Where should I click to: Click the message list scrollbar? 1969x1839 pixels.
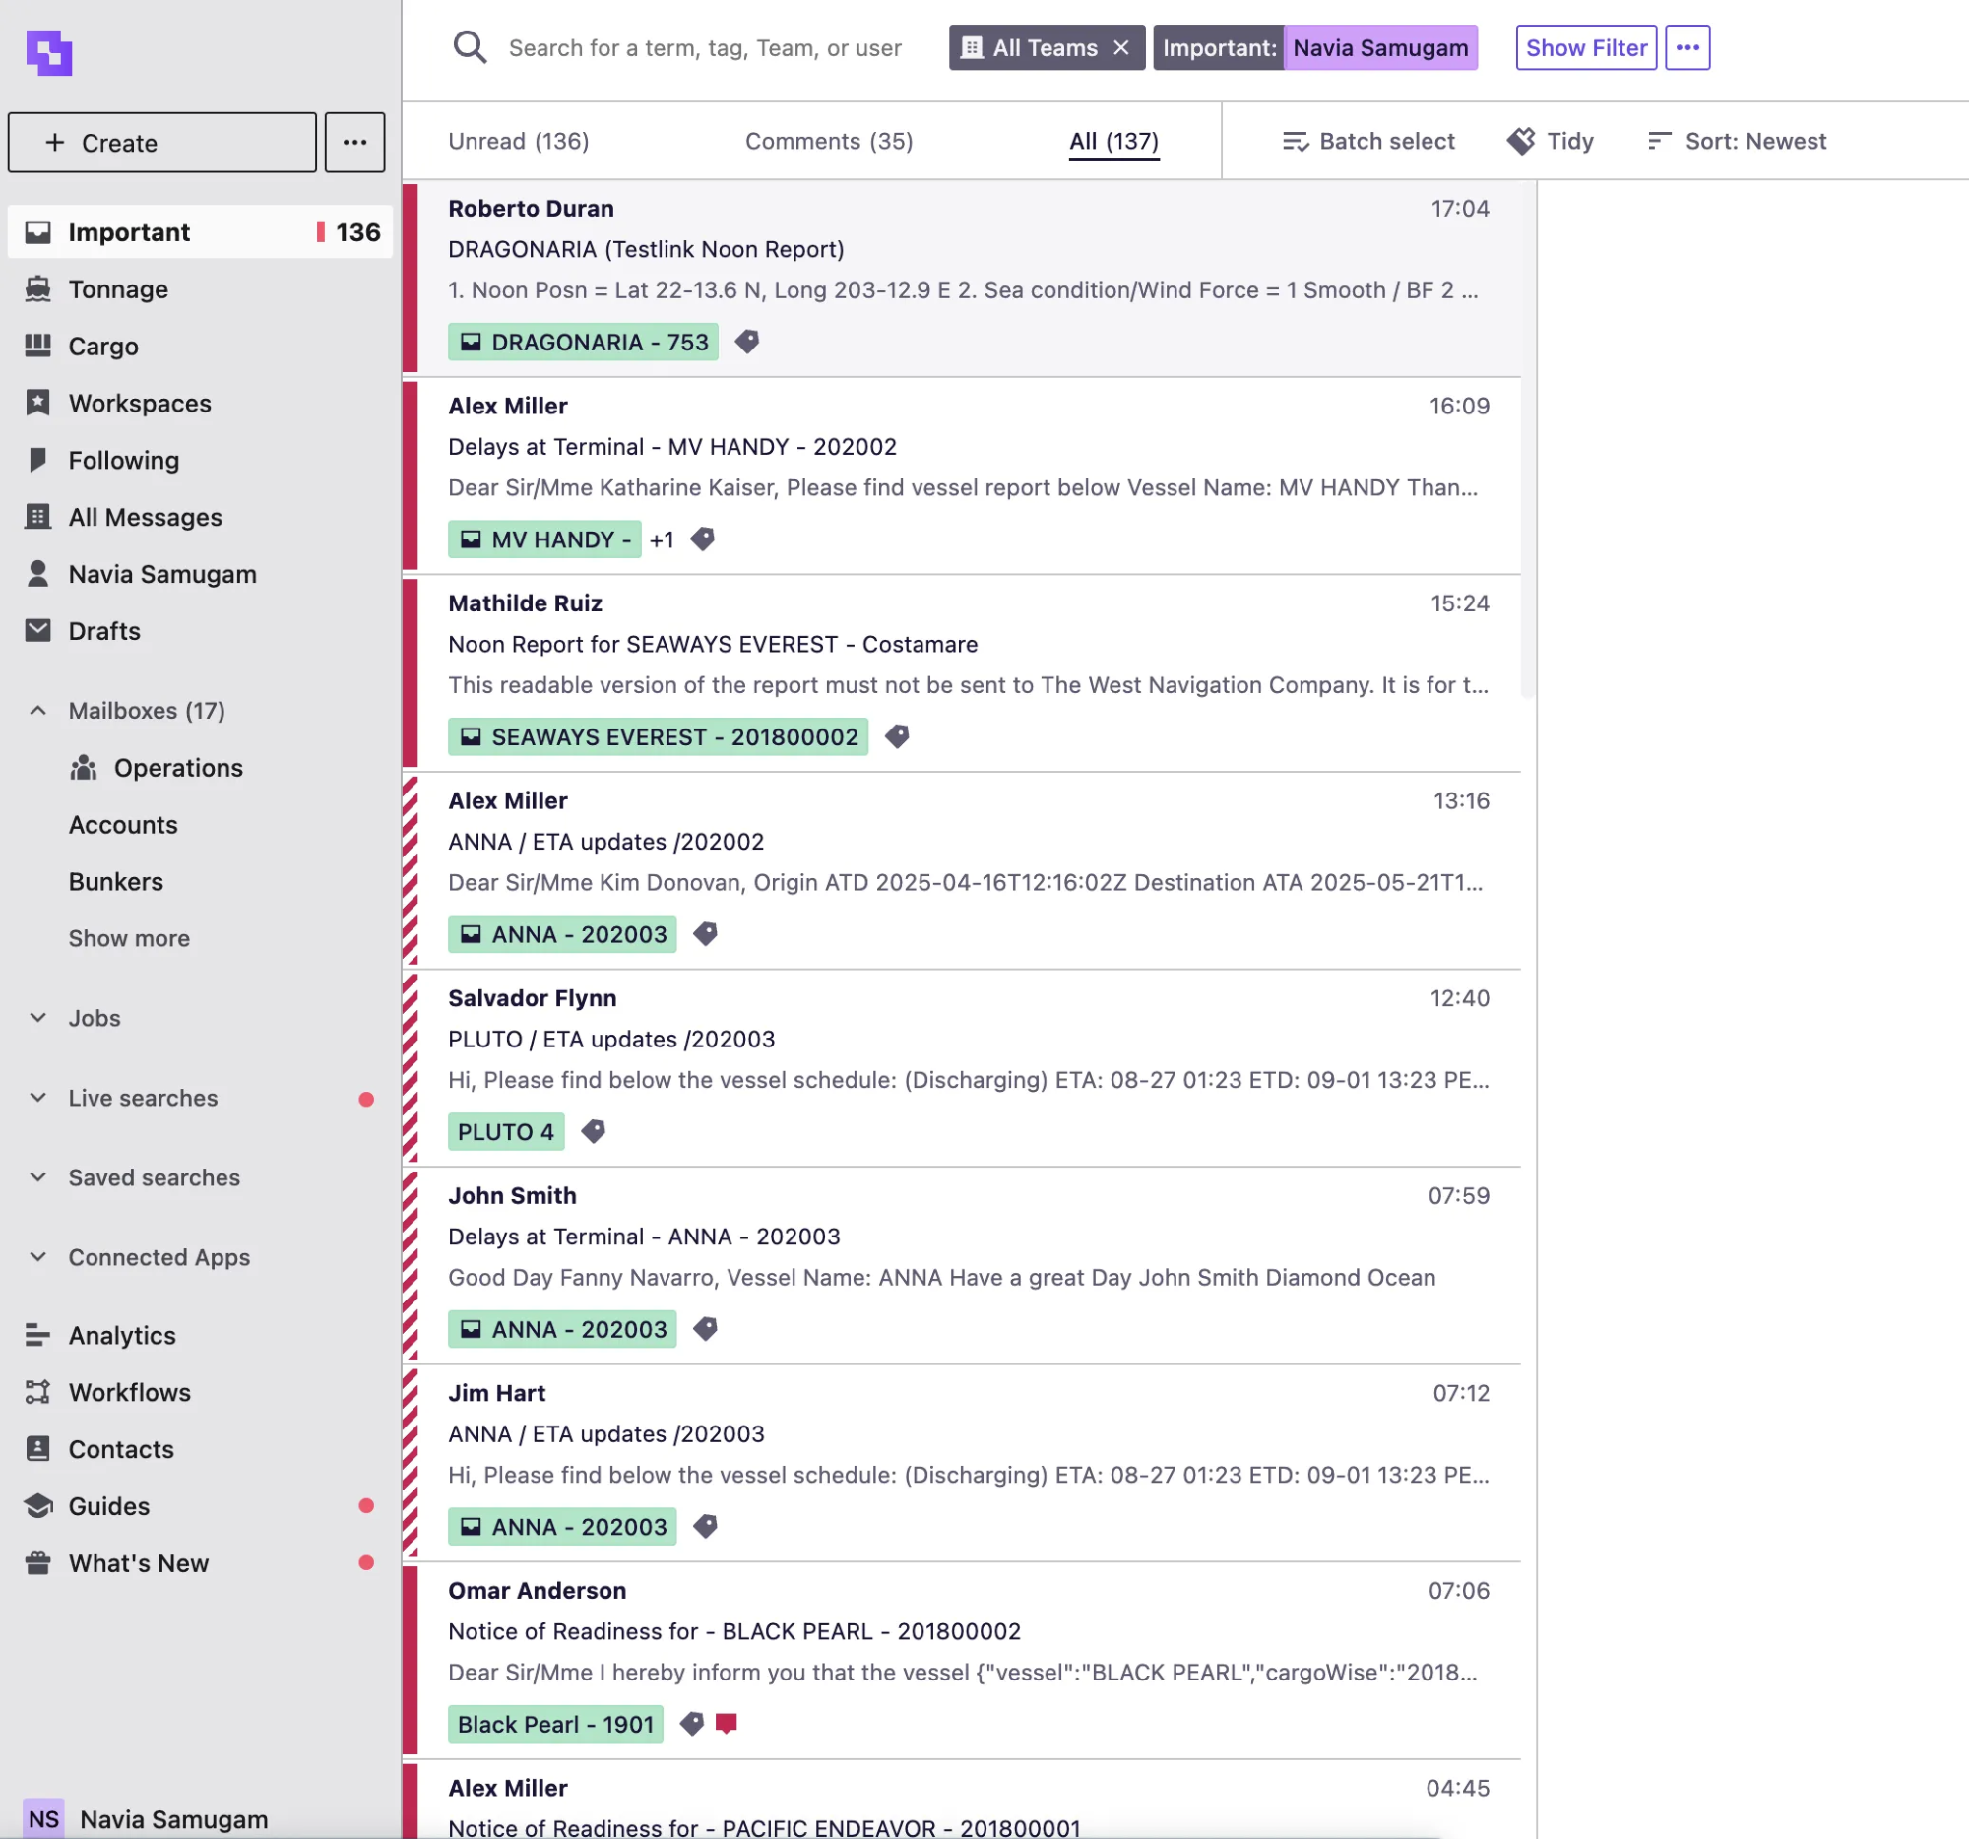[x=1527, y=440]
